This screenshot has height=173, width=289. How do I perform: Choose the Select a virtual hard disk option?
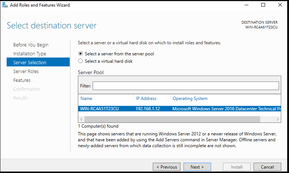[x=80, y=61]
